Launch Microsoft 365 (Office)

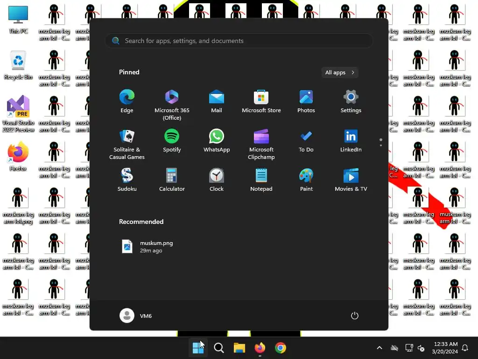[x=172, y=105]
